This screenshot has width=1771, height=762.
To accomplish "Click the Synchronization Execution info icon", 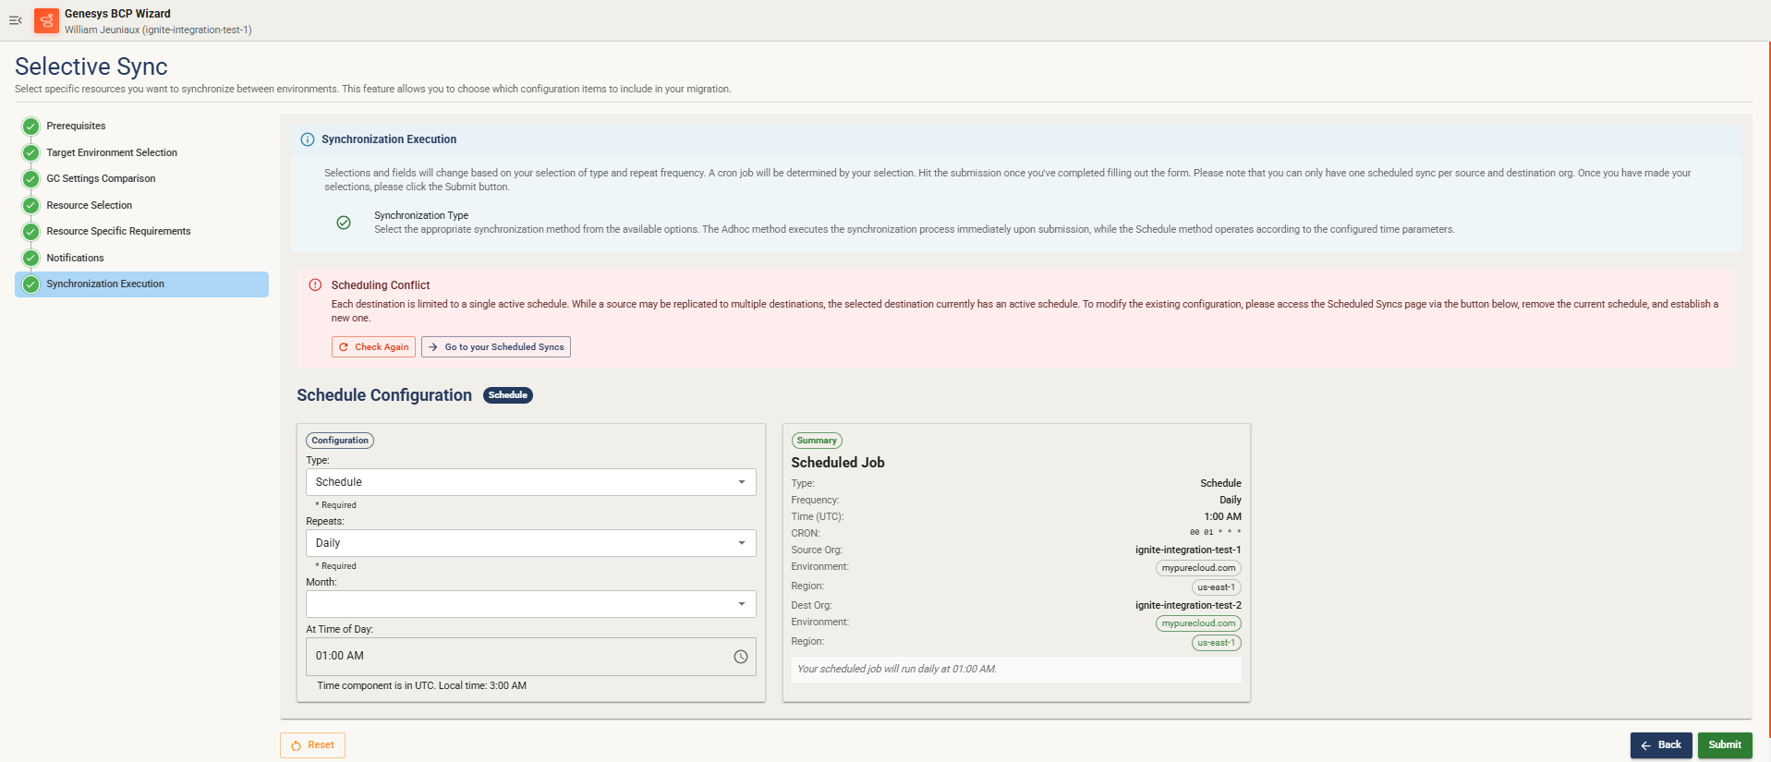I will 308,139.
